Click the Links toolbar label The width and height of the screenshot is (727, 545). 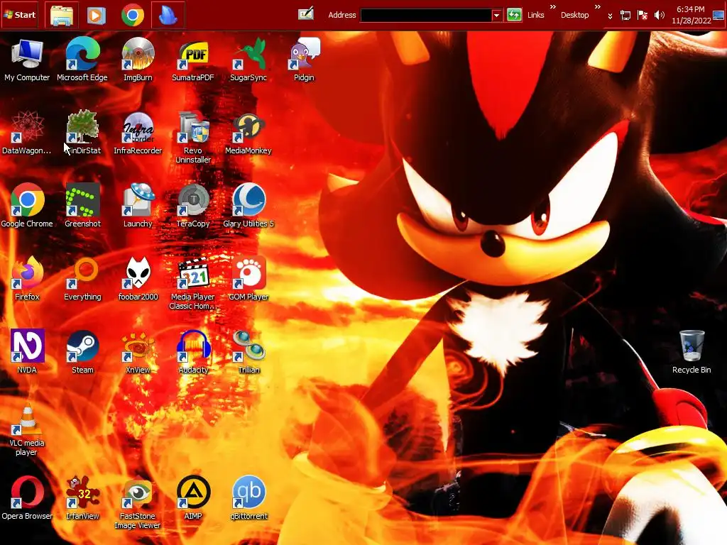pyautogui.click(x=535, y=15)
